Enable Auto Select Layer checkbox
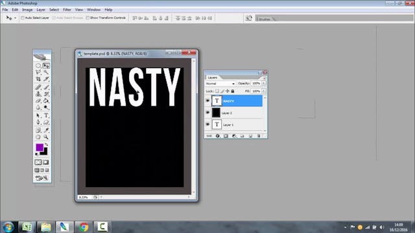Image resolution: width=415 pixels, height=233 pixels. coord(23,18)
